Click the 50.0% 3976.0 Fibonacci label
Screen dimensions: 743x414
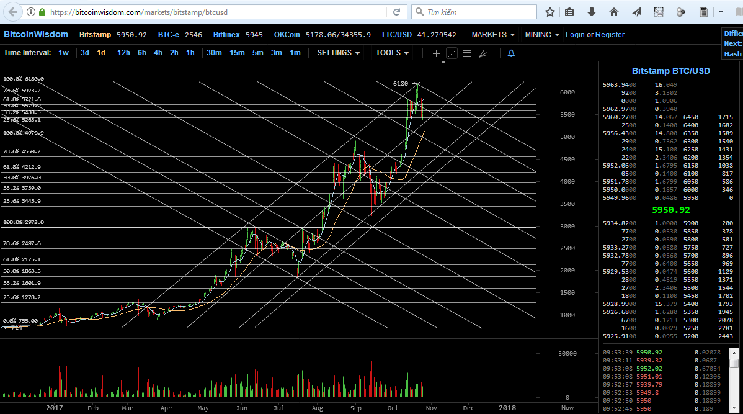click(x=22, y=178)
